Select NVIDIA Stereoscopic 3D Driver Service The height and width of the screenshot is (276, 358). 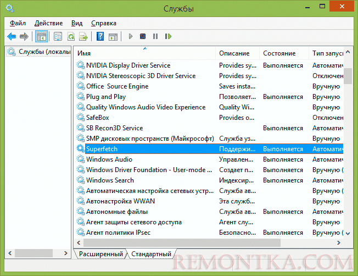(141, 76)
